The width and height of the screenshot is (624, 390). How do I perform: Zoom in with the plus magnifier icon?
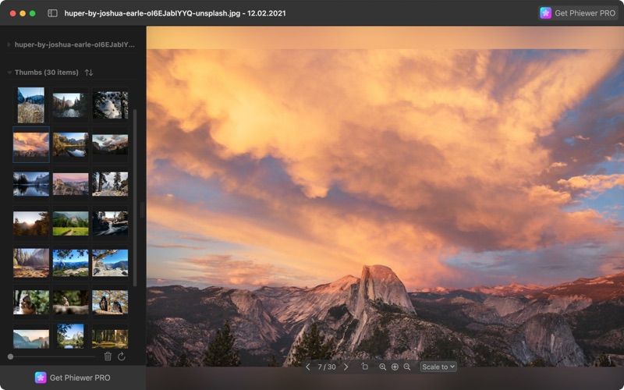[382, 367]
